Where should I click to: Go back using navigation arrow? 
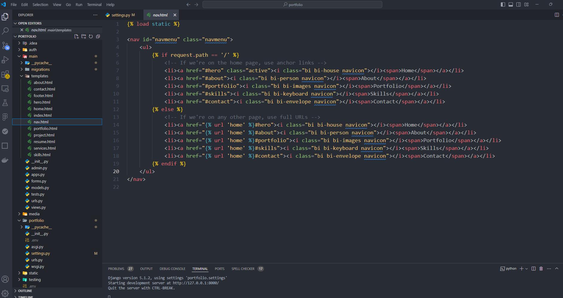(x=188, y=4)
